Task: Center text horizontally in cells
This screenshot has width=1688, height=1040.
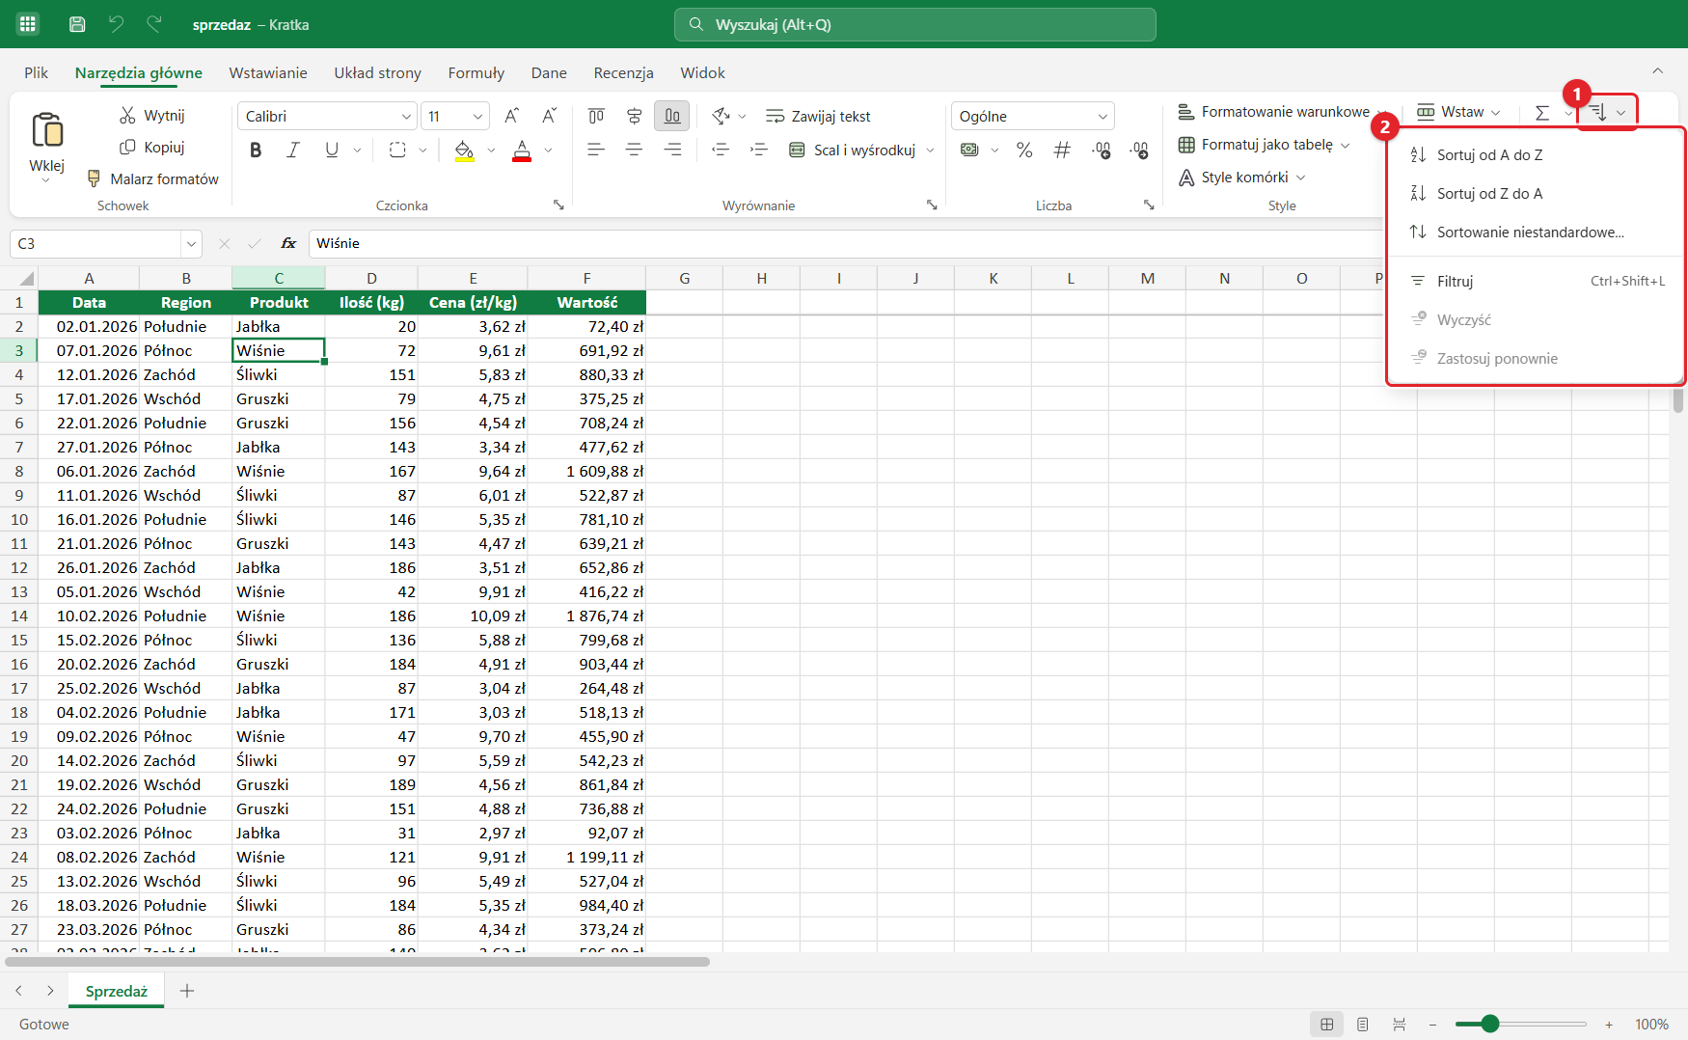Action: click(x=634, y=151)
